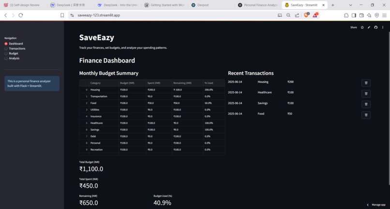Switch to DeepSeek - Into the Unknown tab
The image size is (390, 209).
point(117,5)
